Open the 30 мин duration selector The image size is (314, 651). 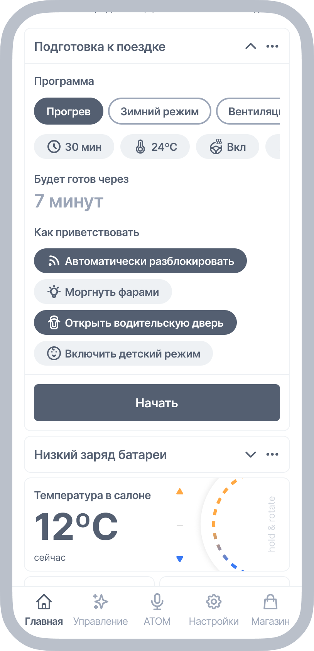(x=74, y=147)
